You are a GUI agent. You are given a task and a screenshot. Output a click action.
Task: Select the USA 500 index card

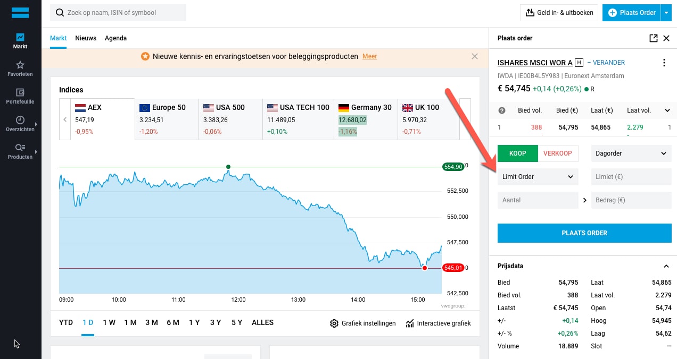pos(230,119)
